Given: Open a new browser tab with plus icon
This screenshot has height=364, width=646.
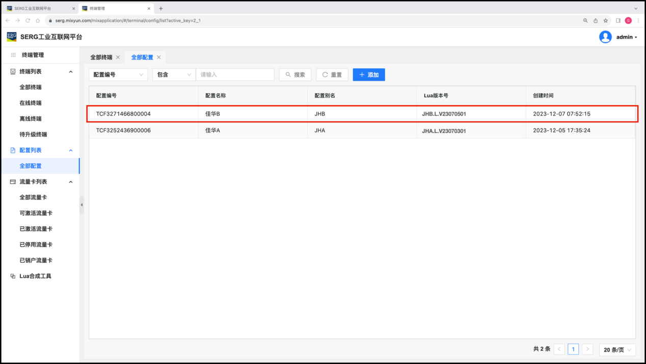Looking at the screenshot, I should pos(161,8).
